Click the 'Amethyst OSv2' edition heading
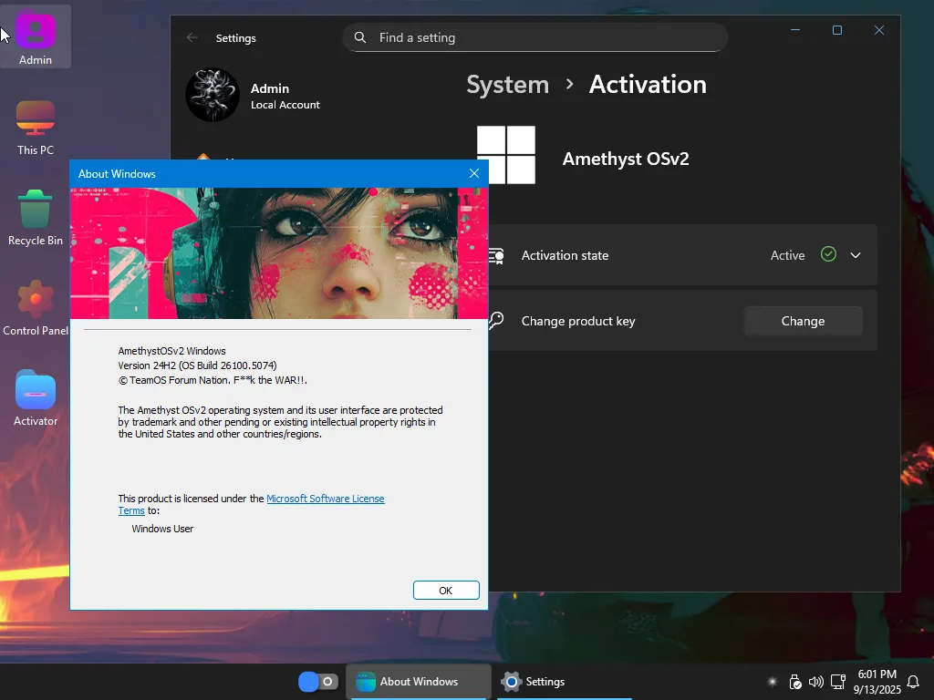The image size is (934, 700). coord(626,159)
